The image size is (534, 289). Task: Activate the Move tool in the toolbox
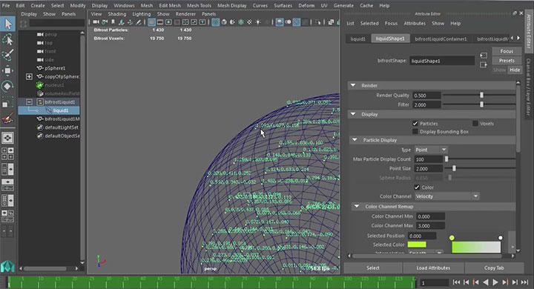point(7,70)
